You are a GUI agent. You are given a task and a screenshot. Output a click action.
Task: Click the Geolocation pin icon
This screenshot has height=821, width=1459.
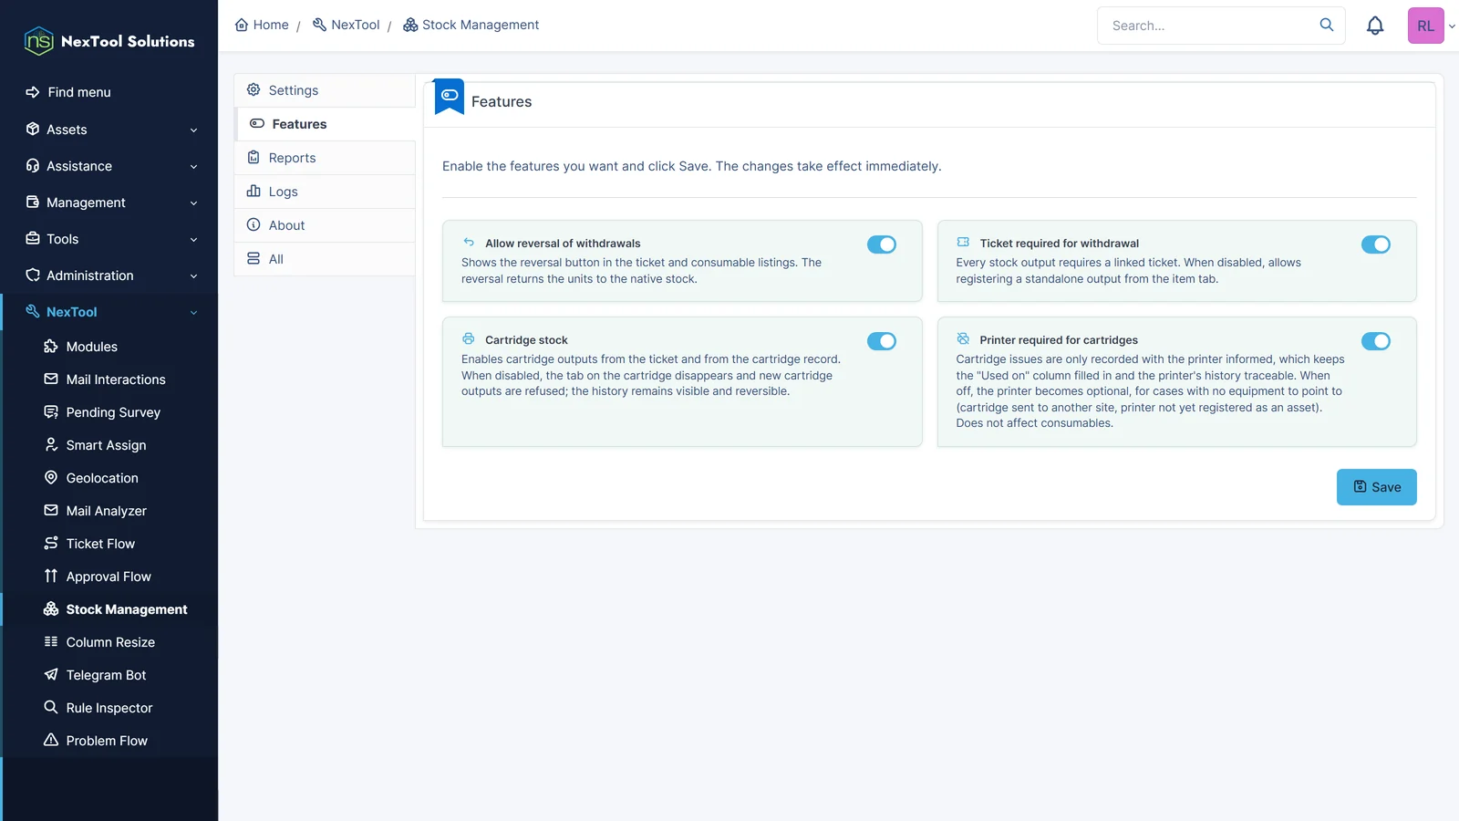coord(51,478)
